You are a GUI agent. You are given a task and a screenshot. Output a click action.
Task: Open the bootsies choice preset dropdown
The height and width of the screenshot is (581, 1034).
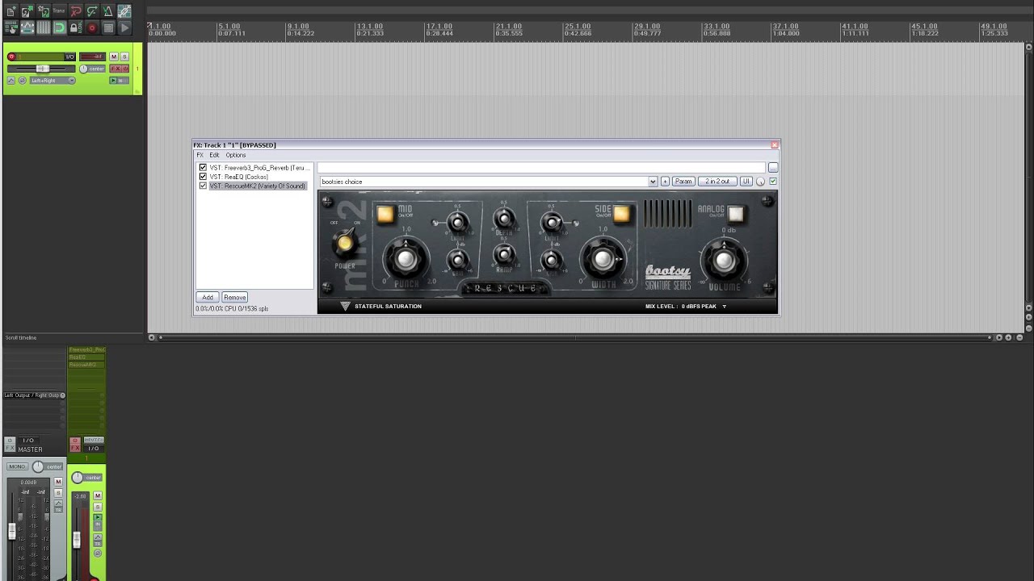[653, 182]
